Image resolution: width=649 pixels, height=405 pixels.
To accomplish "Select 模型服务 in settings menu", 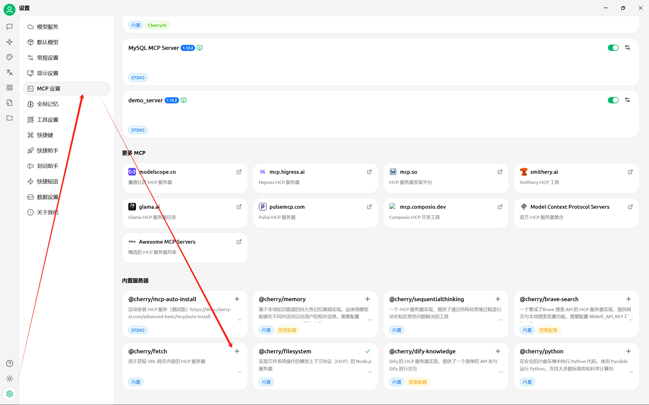I will pos(47,27).
